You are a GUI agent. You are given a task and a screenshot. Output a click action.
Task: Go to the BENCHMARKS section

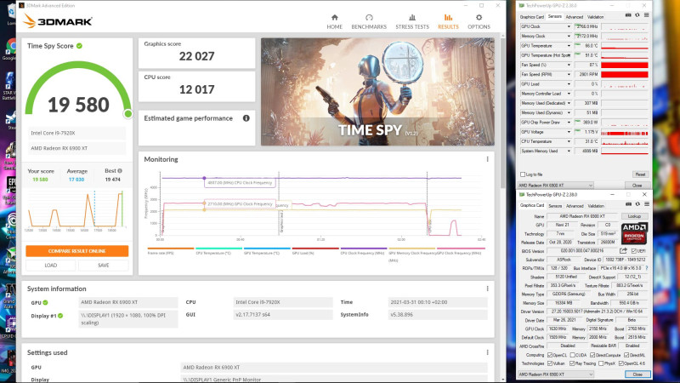(x=369, y=22)
